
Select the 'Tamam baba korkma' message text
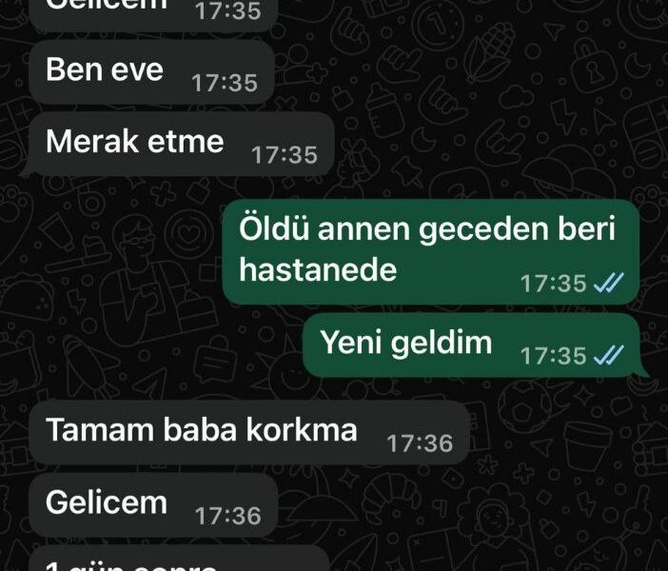coord(202,429)
